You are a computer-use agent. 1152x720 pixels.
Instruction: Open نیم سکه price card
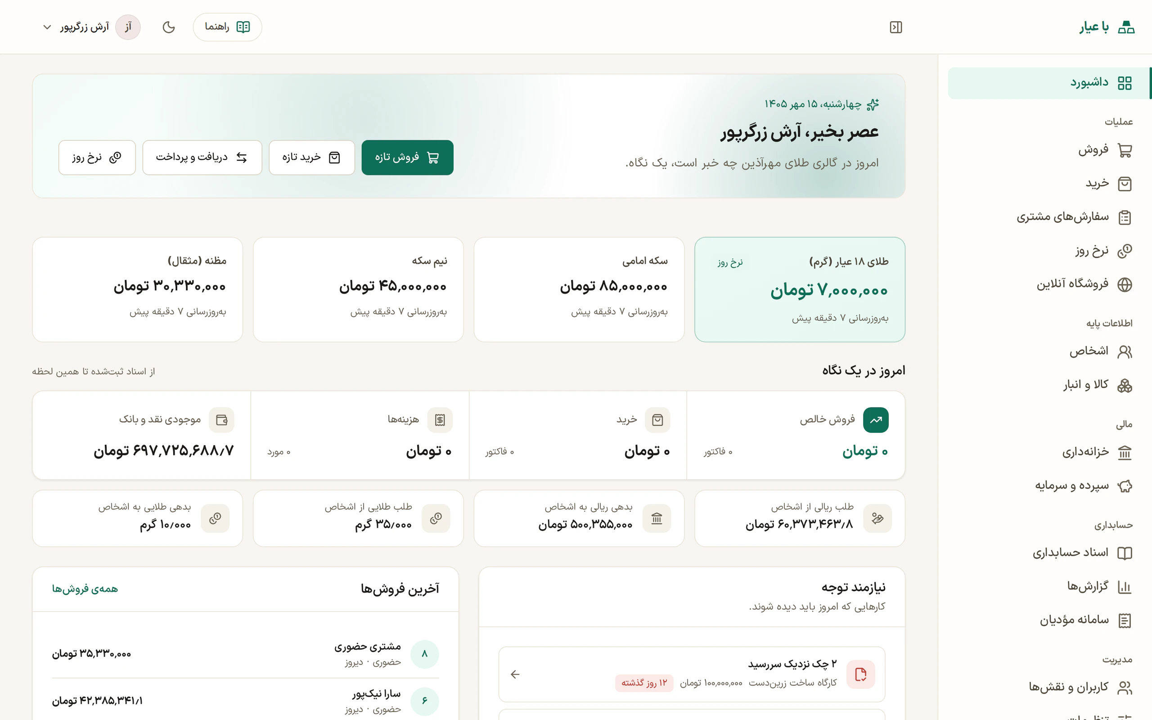click(x=358, y=289)
